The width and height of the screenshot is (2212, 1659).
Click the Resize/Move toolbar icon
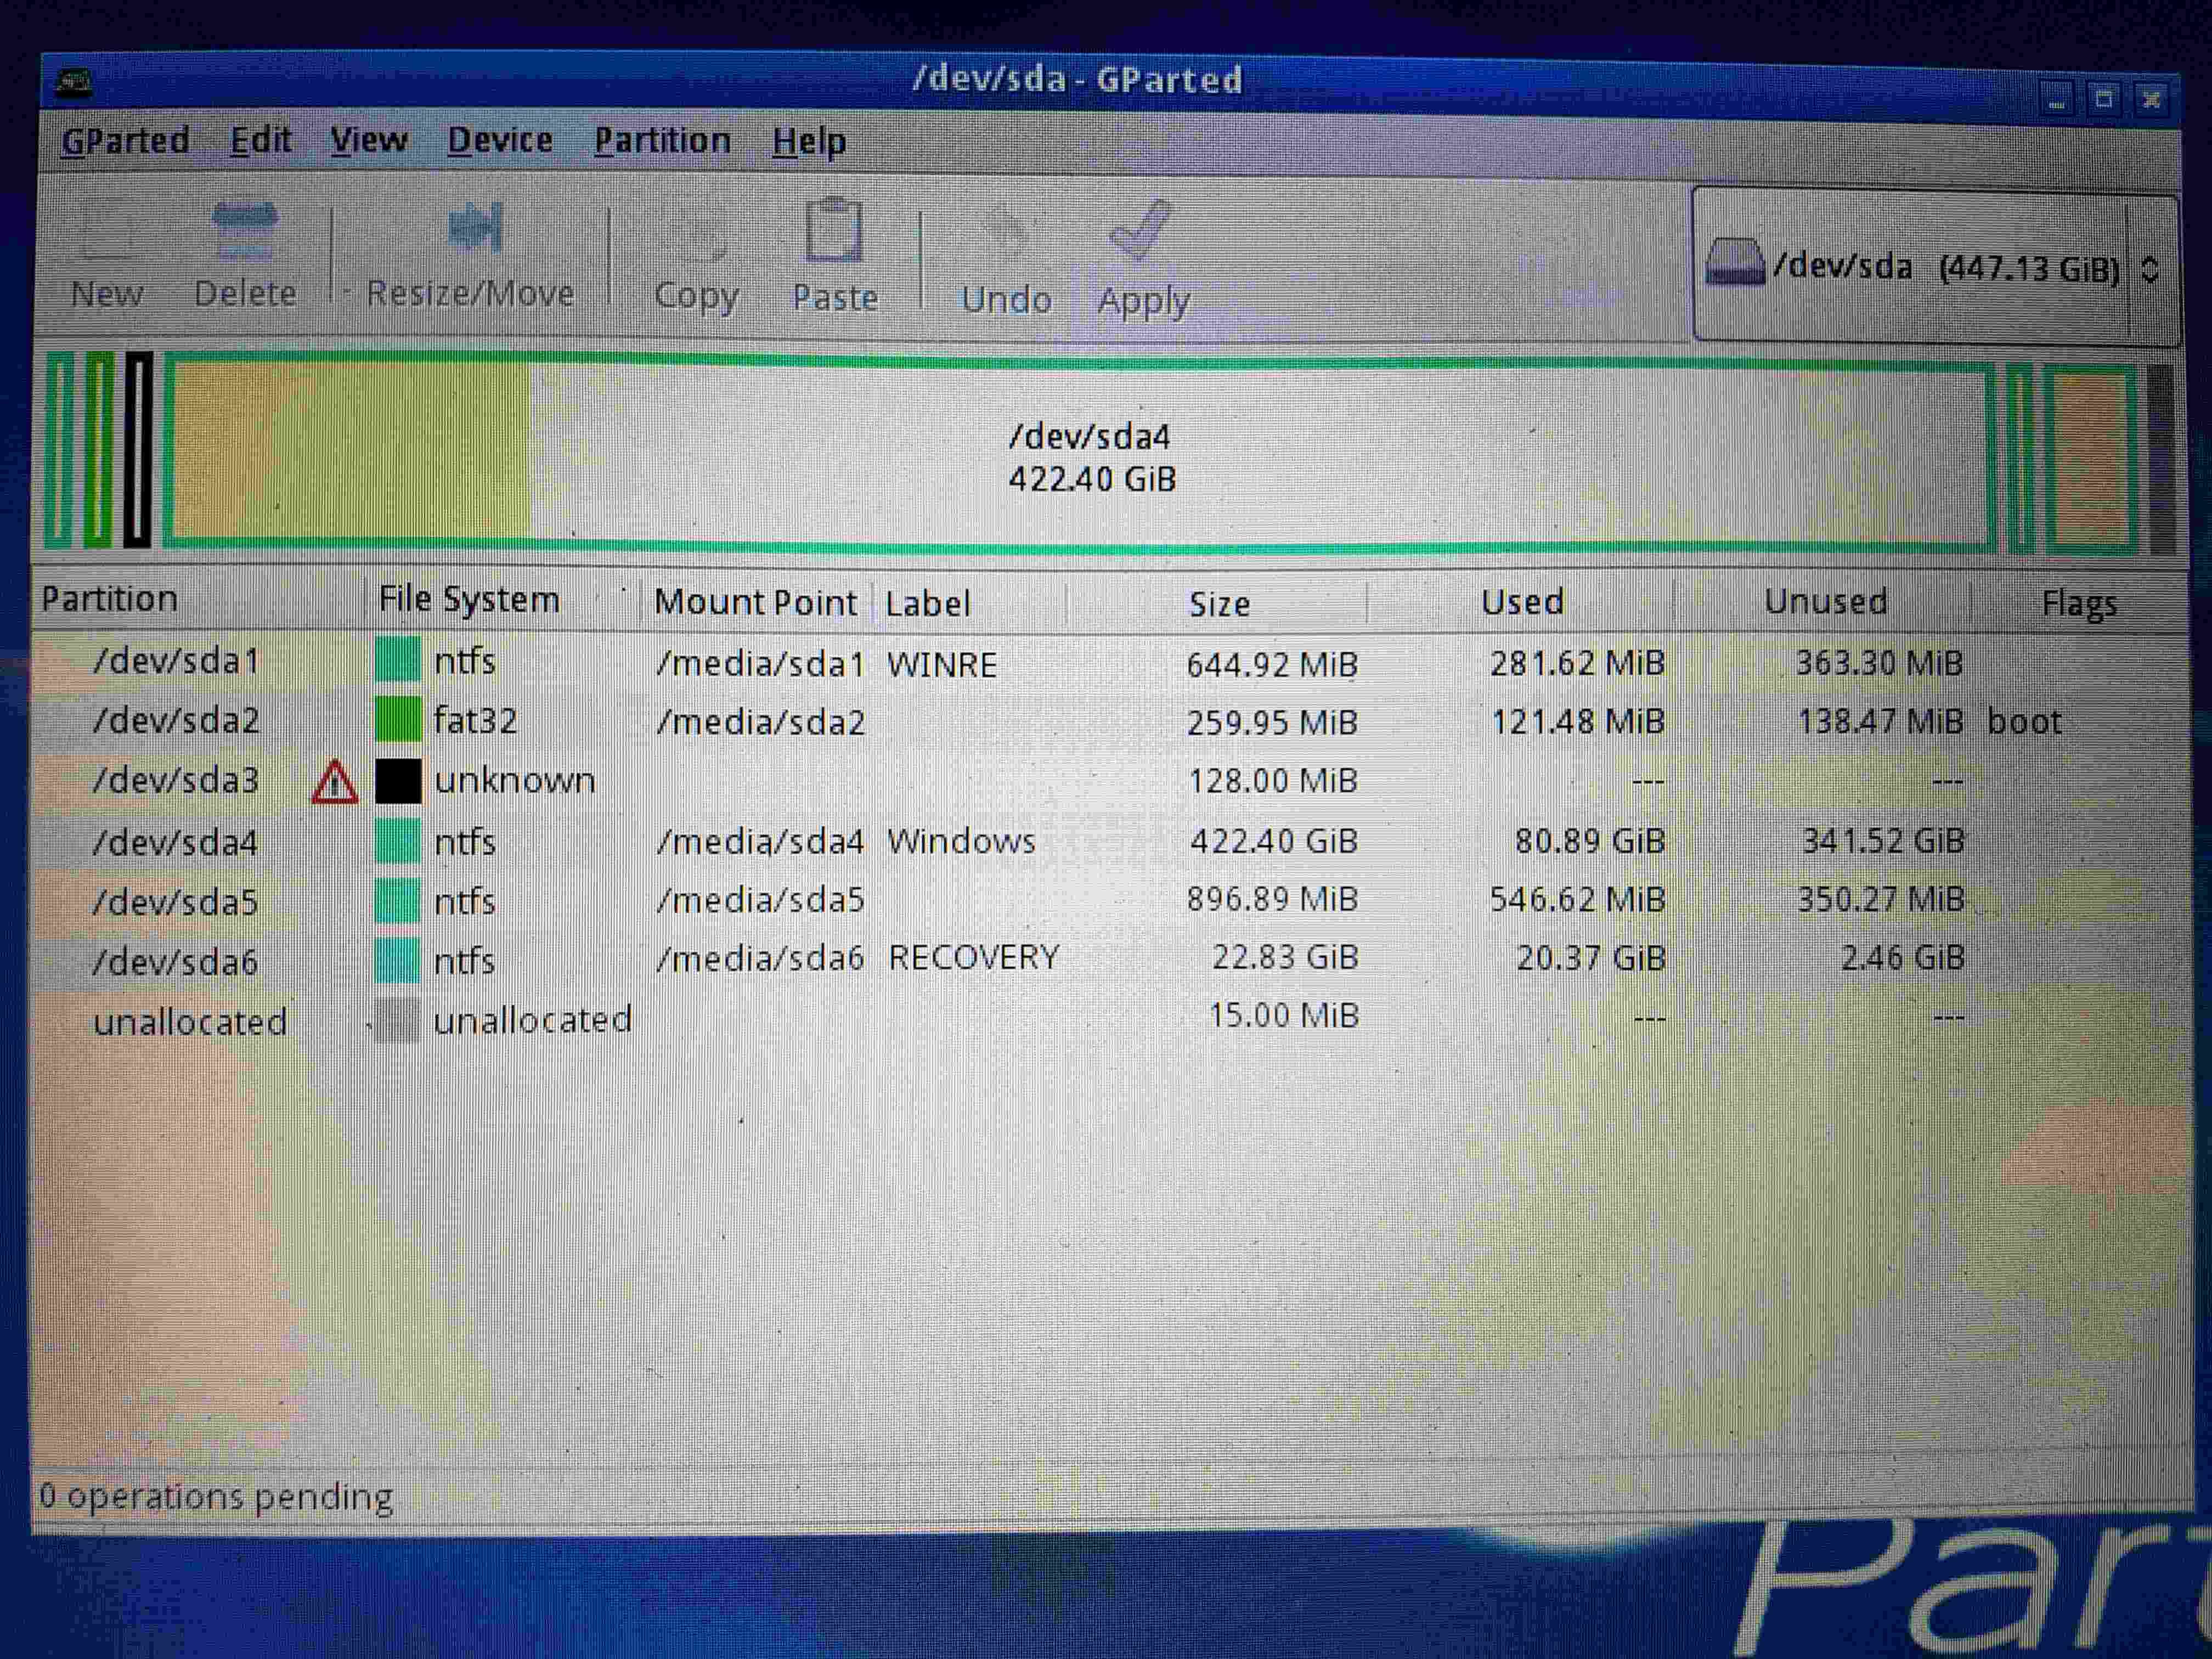474,229
